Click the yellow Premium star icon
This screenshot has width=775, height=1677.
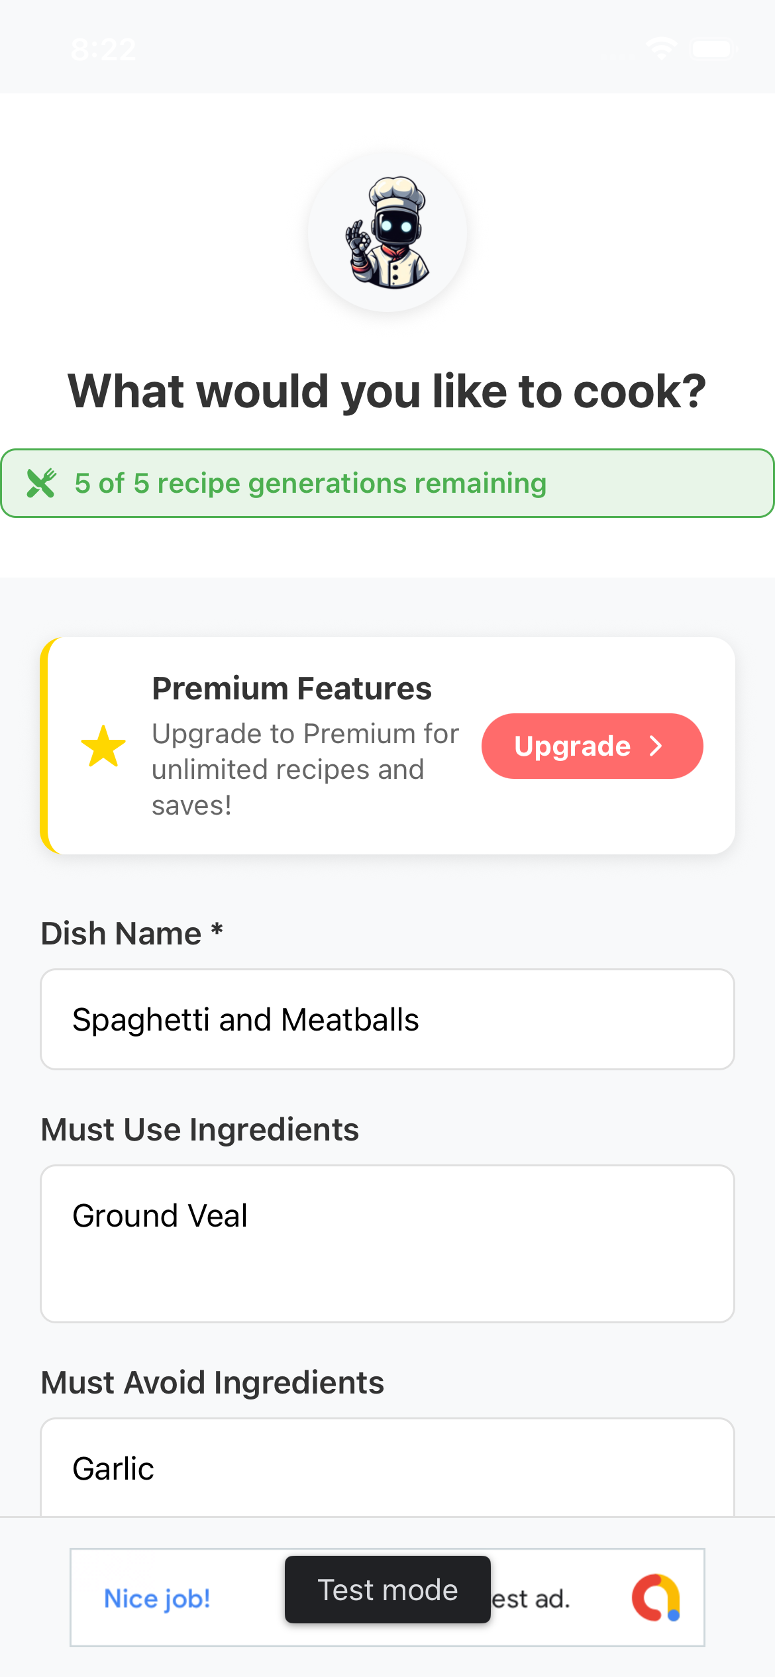[x=103, y=746]
